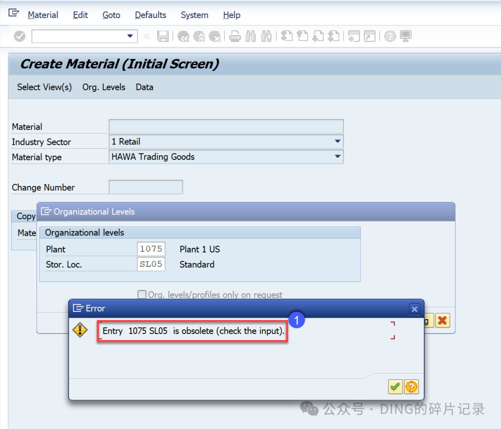Click the Data button
Viewport: 501px width, 429px height.
pyautogui.click(x=144, y=87)
